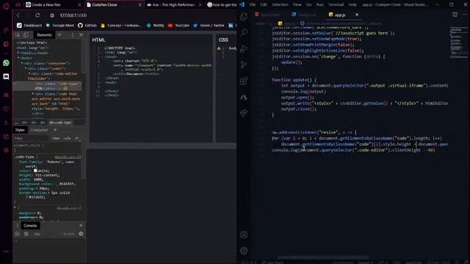Select the DevTools Elements tab
Viewport: 470px width, 264px height.
point(44,35)
